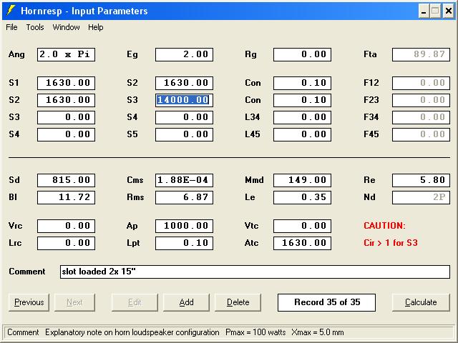The width and height of the screenshot is (458, 343).
Task: Click the Comment box reading slot loaded 2x 15"
Action: tap(255, 272)
